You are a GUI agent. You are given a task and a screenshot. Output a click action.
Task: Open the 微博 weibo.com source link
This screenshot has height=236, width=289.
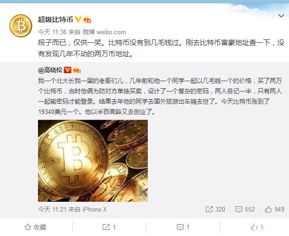coord(104,32)
